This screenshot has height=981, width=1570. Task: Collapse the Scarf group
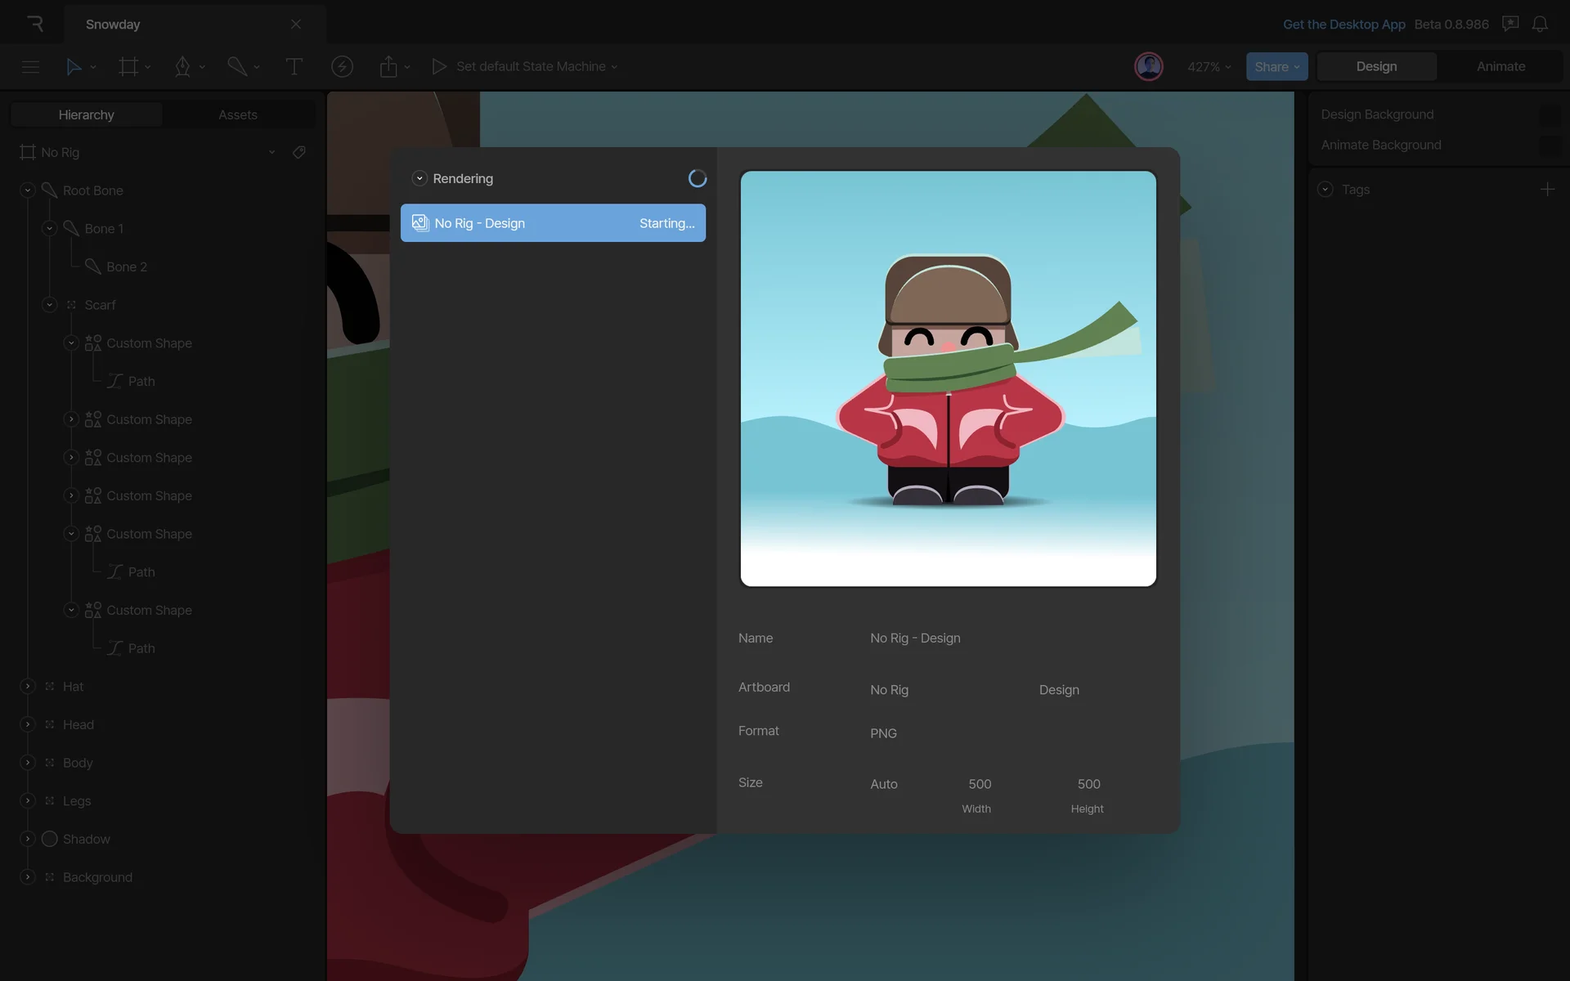(x=49, y=305)
